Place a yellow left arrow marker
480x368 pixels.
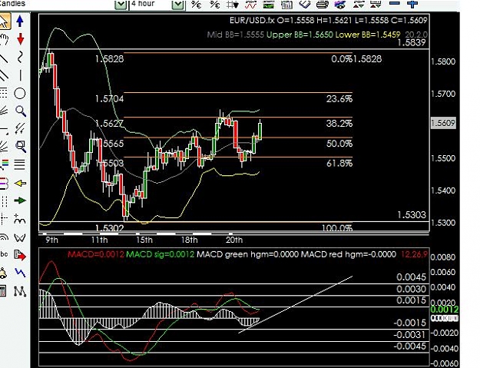(20, 183)
